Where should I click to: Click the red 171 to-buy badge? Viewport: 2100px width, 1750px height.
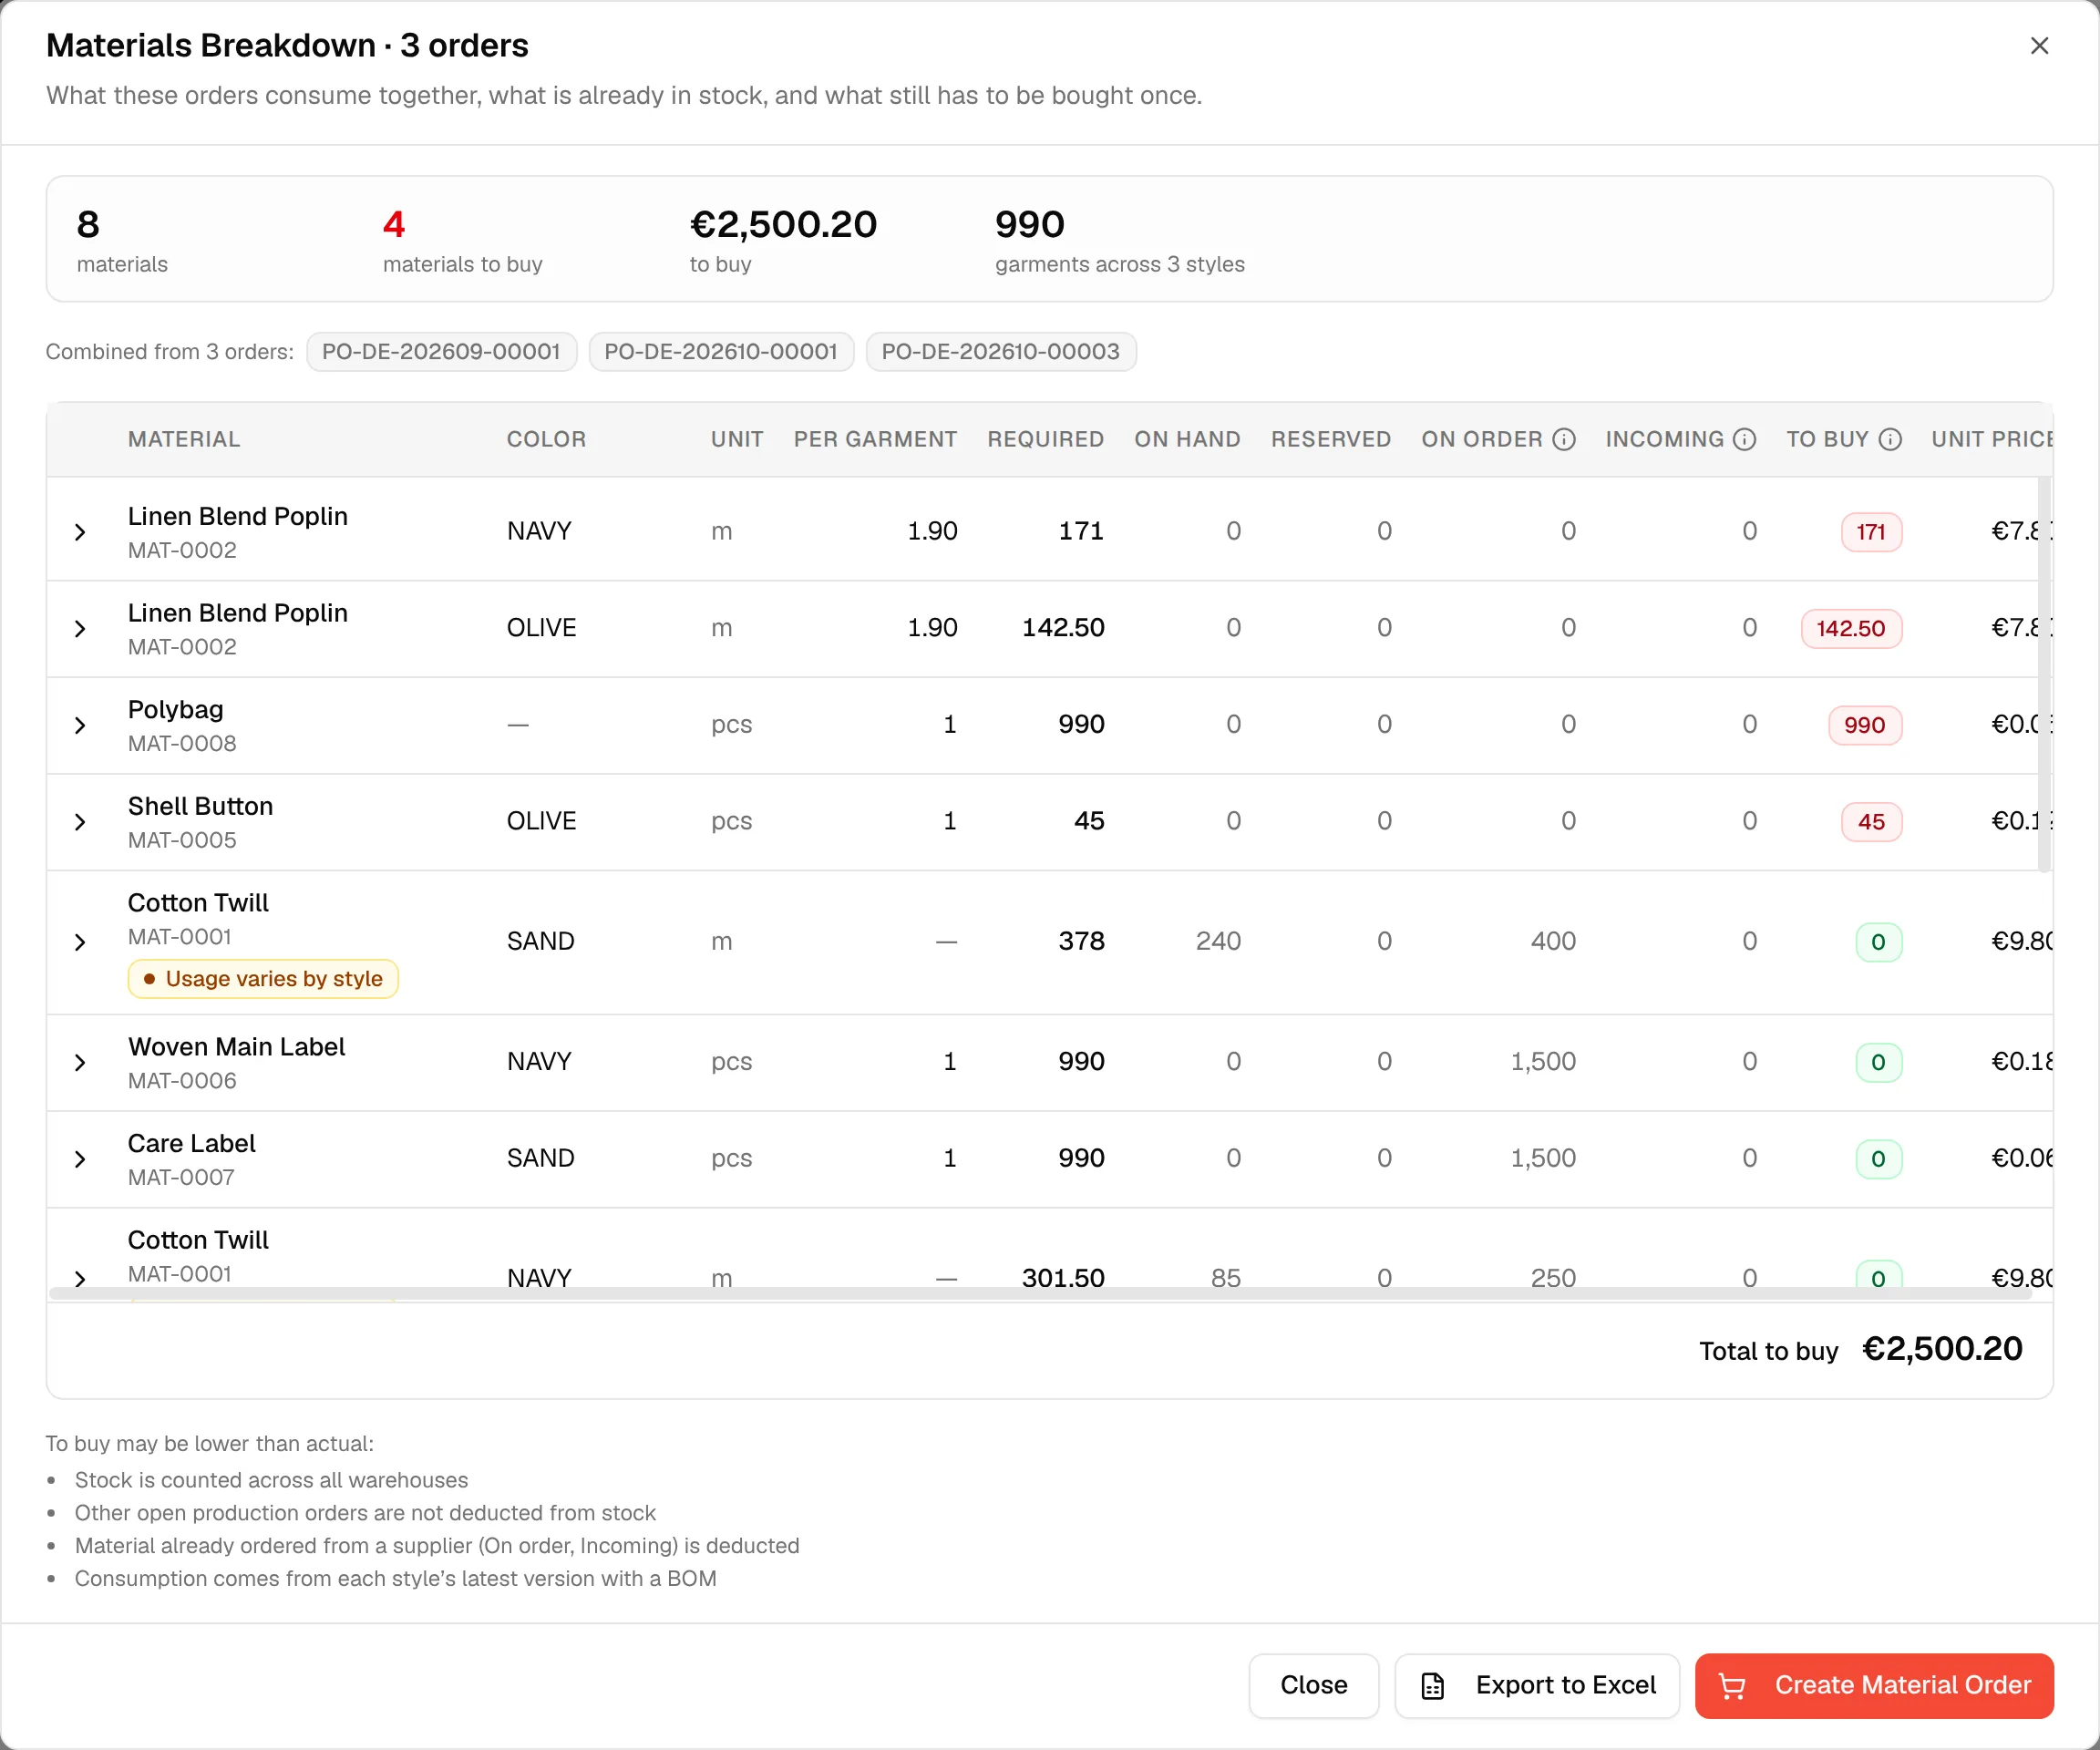[1871, 532]
